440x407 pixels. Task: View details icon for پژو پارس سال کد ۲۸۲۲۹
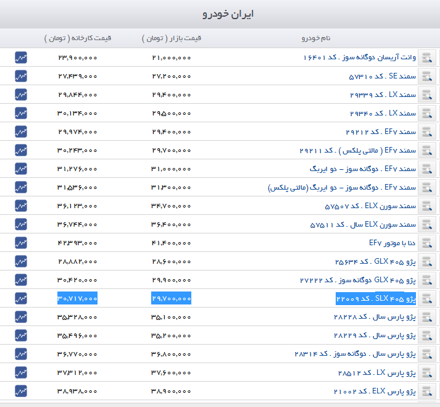pos(427,335)
